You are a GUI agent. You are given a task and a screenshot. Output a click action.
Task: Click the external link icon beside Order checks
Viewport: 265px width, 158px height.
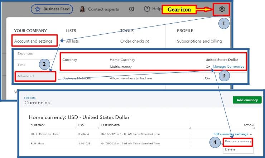point(148,41)
